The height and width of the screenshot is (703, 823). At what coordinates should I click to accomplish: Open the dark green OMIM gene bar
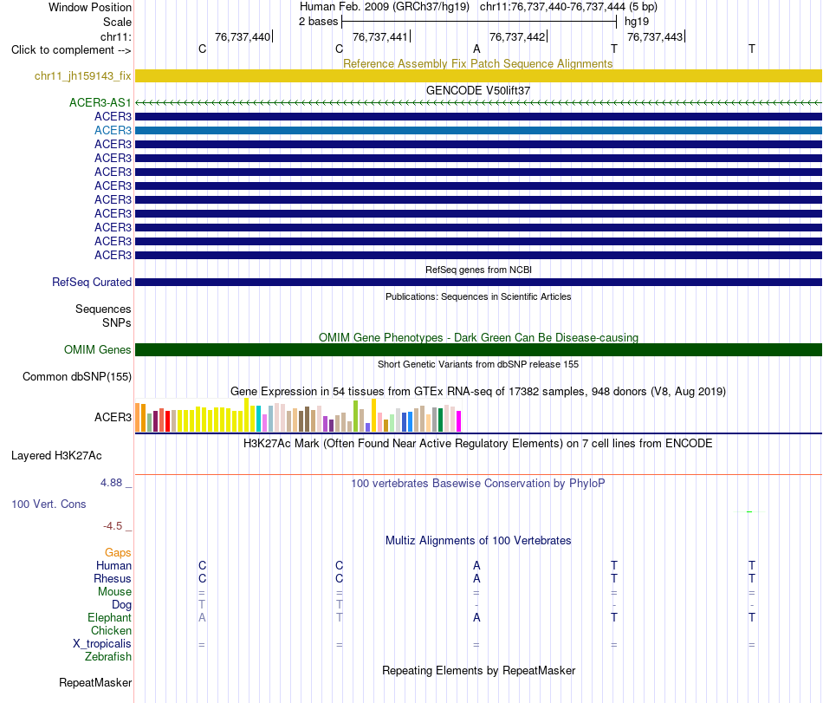point(479,349)
